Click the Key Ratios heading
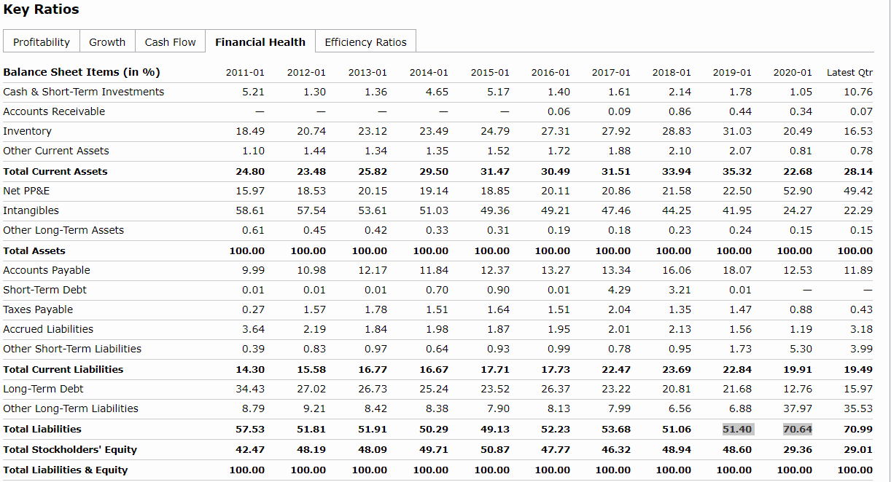The width and height of the screenshot is (891, 482). 42,9
